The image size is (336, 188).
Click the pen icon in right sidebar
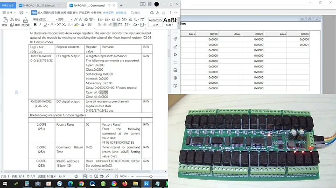[x=175, y=47]
